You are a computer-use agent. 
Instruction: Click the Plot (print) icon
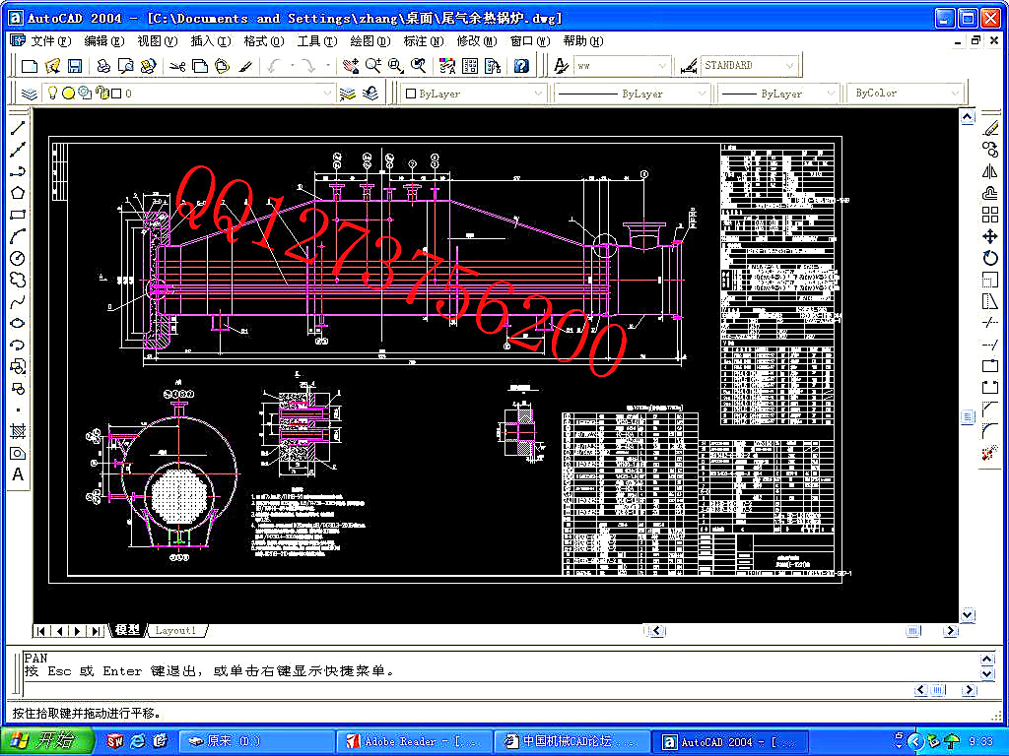[x=102, y=66]
